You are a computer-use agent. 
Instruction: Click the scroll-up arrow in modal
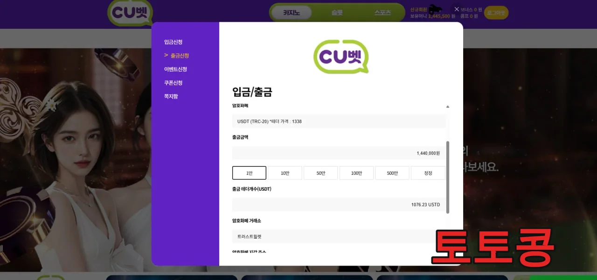coord(448,107)
